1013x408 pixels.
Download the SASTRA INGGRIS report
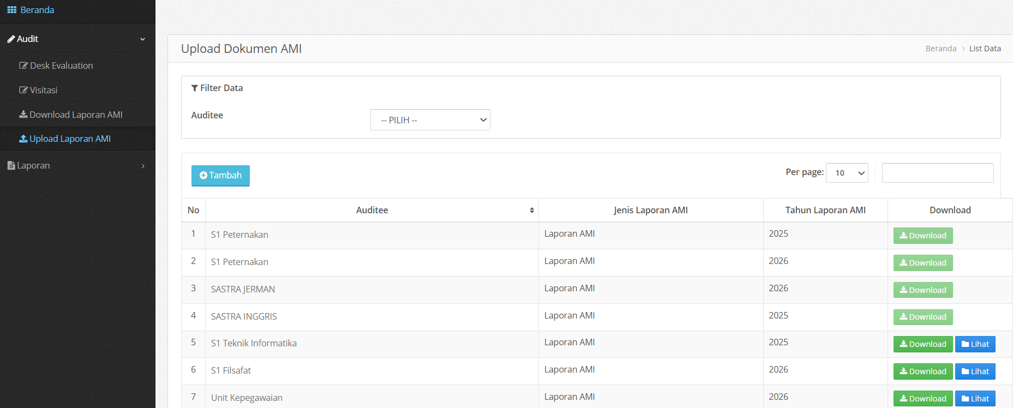[923, 317]
